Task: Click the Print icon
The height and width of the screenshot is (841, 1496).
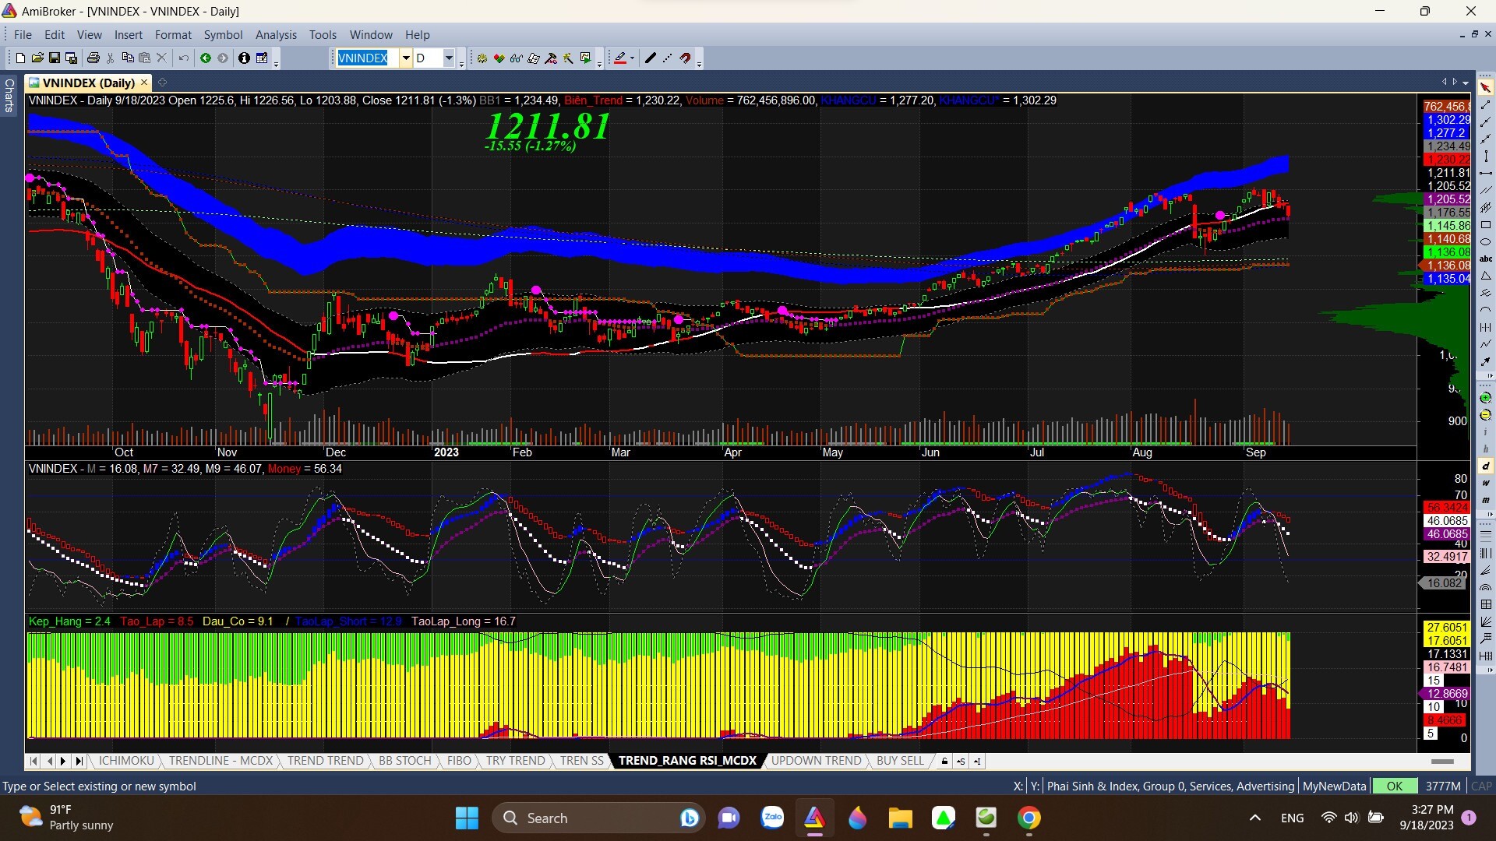Action: pos(93,58)
